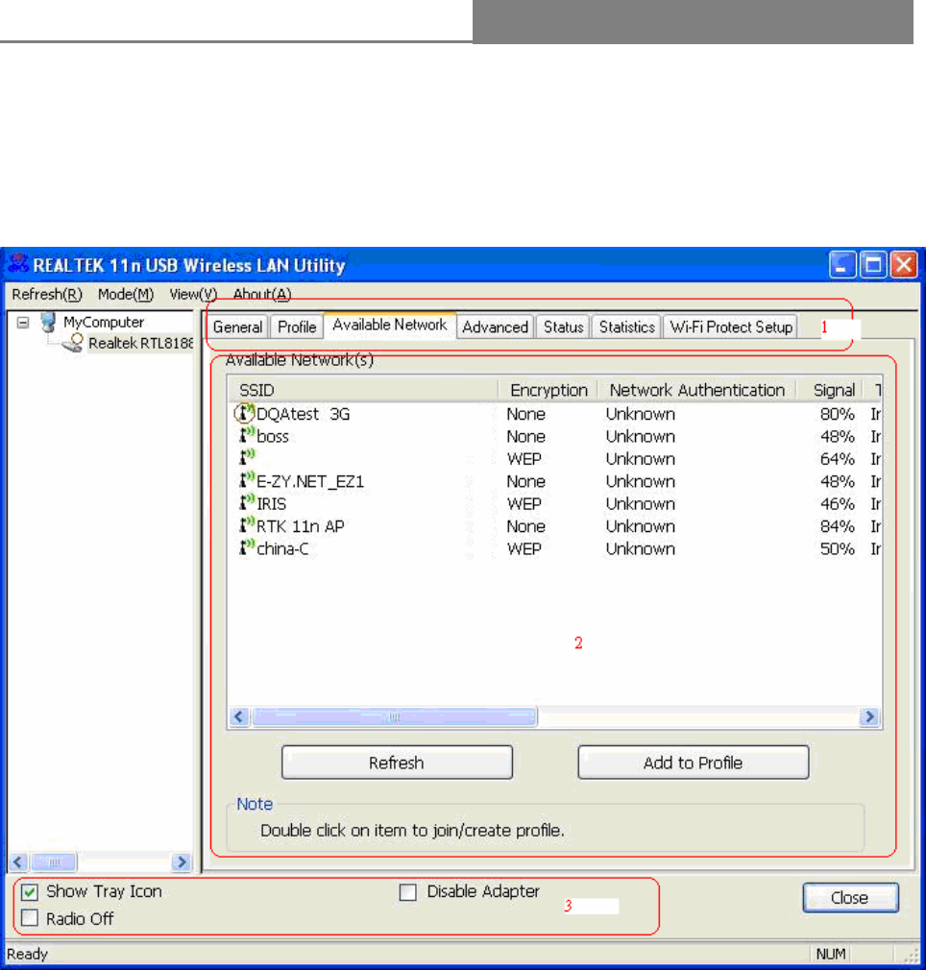The height and width of the screenshot is (970, 926).
Task: Click the tree panel left scroll arrow
Action: click(x=18, y=861)
